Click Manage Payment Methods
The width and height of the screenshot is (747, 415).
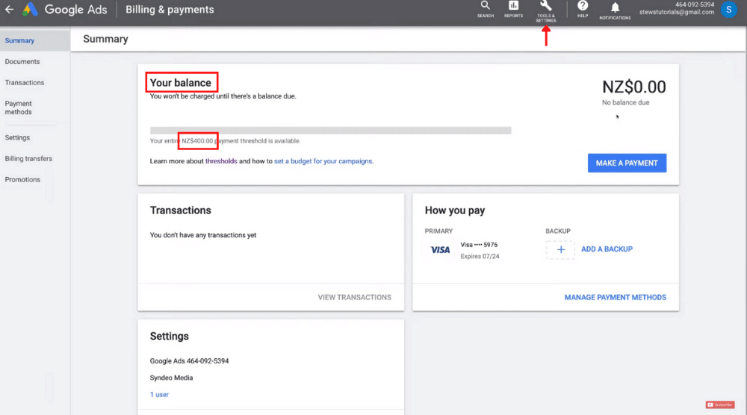[x=615, y=298]
